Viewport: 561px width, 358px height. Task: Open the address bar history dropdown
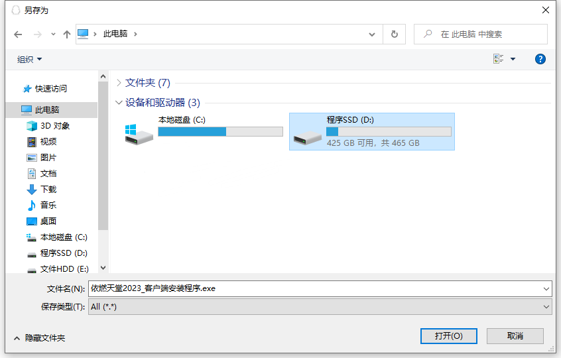click(x=372, y=34)
